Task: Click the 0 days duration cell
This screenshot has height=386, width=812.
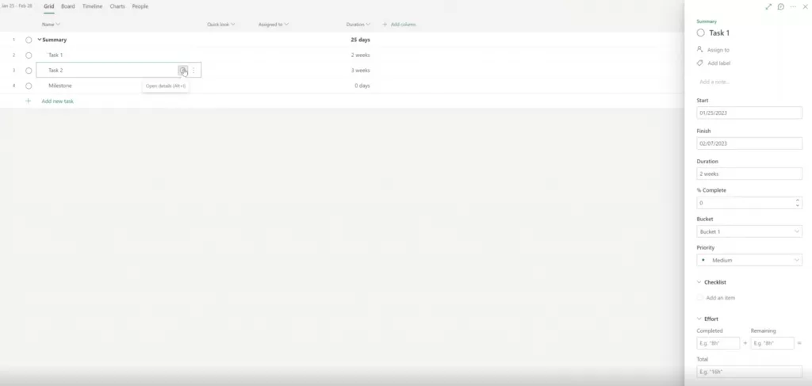Action: pyautogui.click(x=362, y=86)
